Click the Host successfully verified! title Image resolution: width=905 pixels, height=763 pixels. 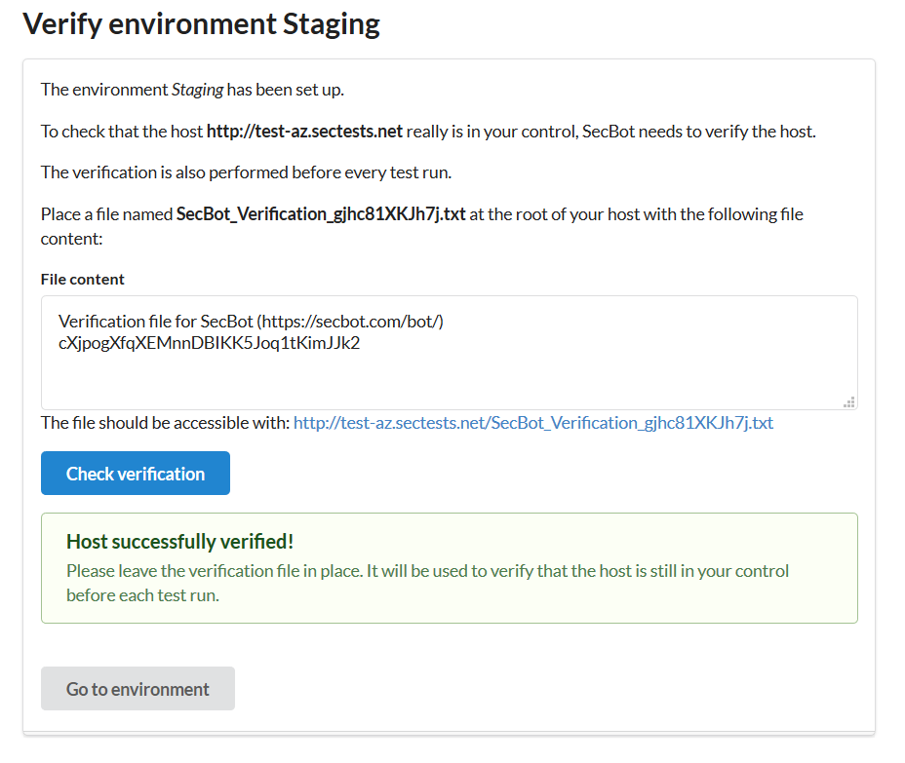click(x=179, y=541)
